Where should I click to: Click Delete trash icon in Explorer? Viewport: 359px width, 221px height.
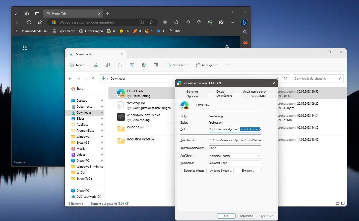click(156, 65)
